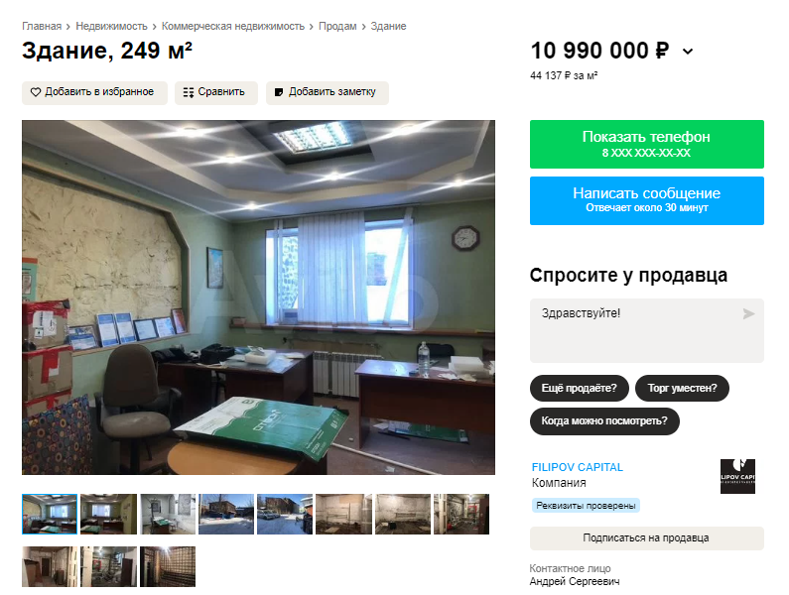
Task: Click the compare list icon next to Сравнить
Action: [x=189, y=92]
